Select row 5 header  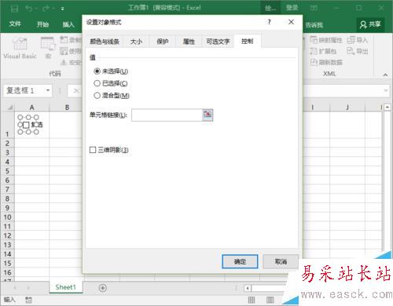(x=7, y=171)
